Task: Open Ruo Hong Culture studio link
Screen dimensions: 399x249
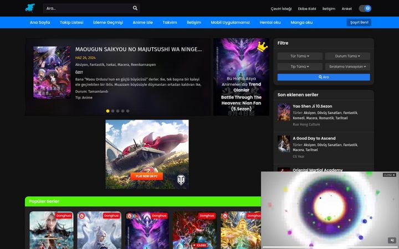Action: (x=306, y=124)
